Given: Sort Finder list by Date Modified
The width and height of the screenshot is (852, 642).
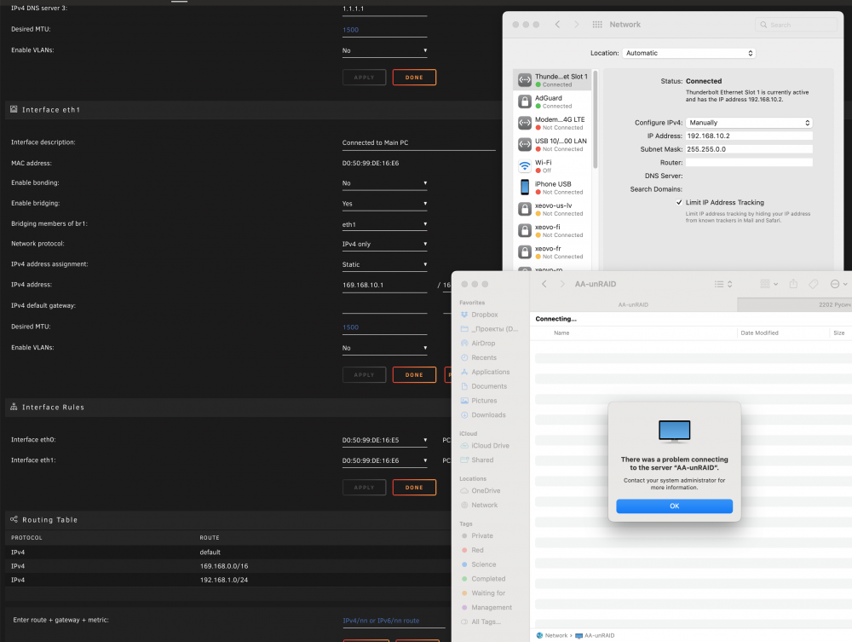Looking at the screenshot, I should click(759, 333).
